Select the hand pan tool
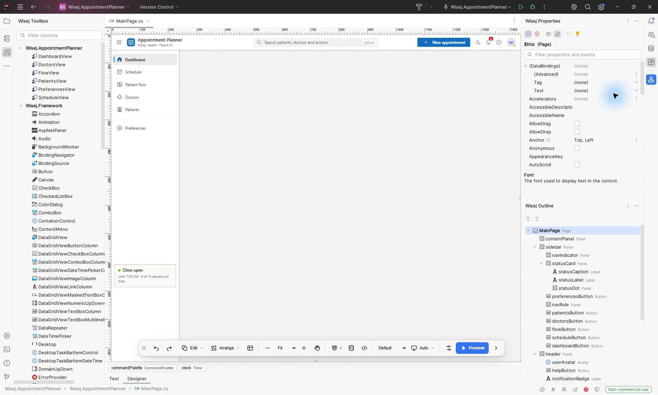The height and width of the screenshot is (395, 658). click(x=317, y=348)
